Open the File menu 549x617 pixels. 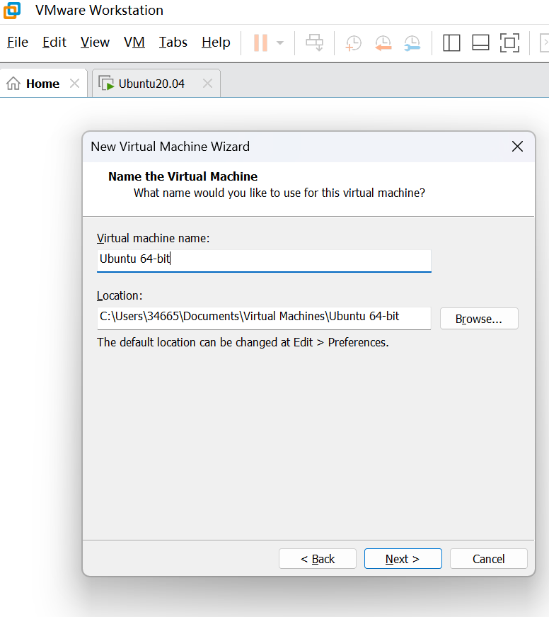[17, 43]
